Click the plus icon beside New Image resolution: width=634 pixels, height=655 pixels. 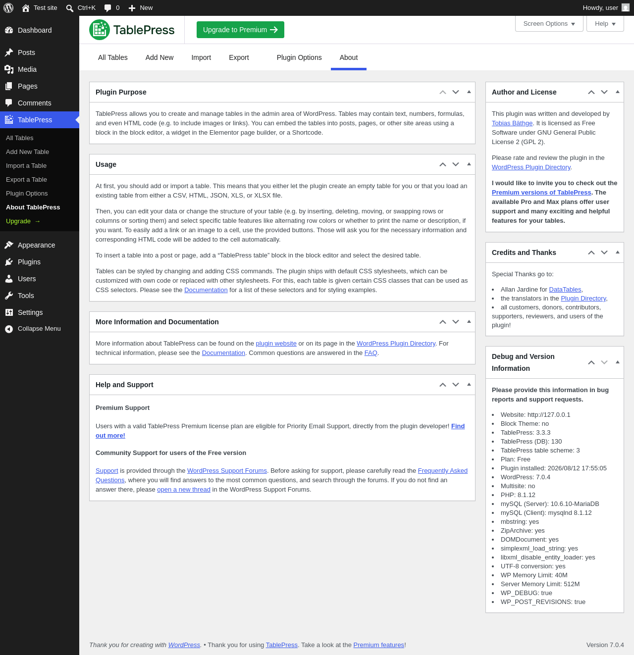tap(132, 8)
